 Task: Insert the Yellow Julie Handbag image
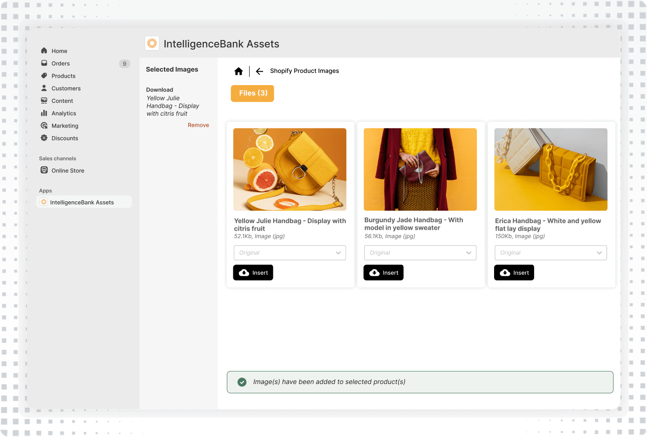coord(253,273)
